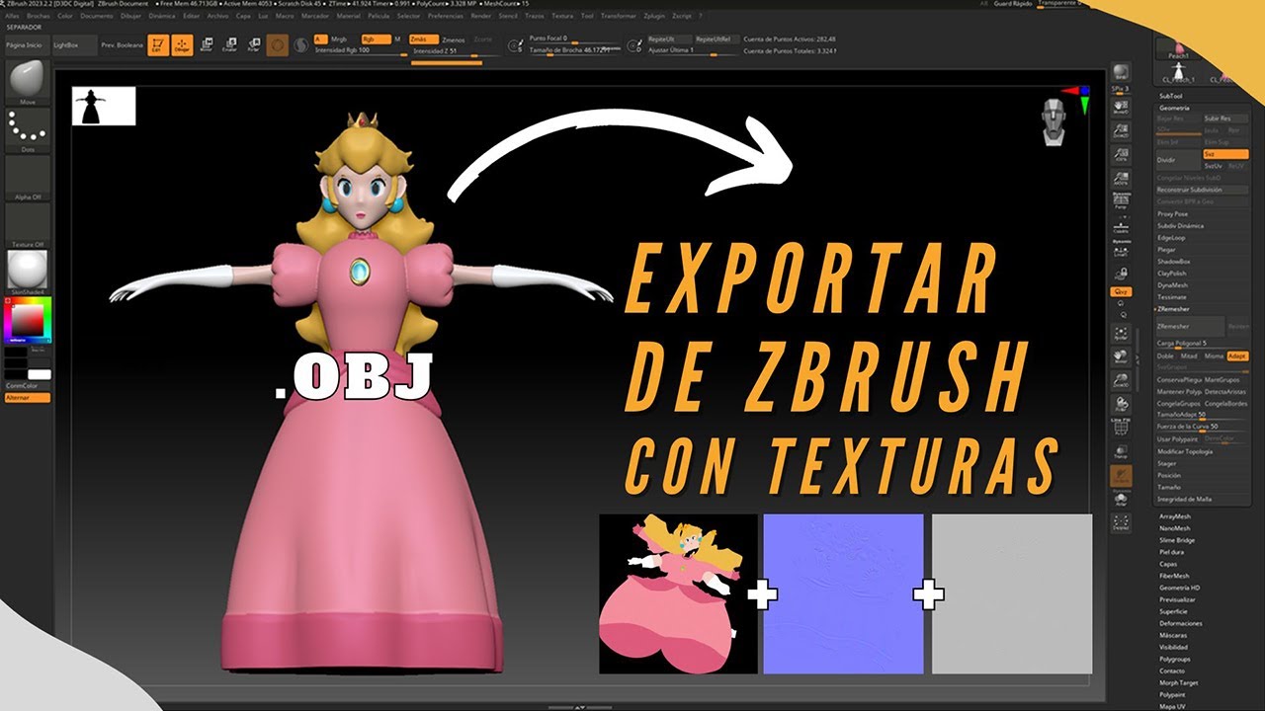Expand the Polygroups section
This screenshot has width=1265, height=711.
pyautogui.click(x=1175, y=659)
